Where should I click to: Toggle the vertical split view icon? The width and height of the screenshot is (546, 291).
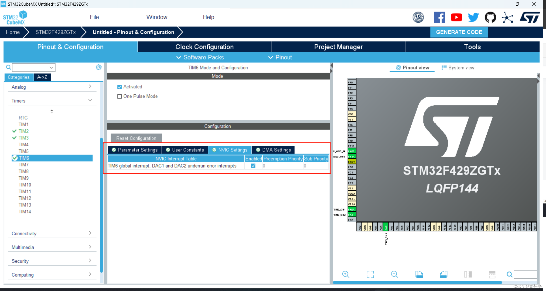pyautogui.click(x=468, y=274)
